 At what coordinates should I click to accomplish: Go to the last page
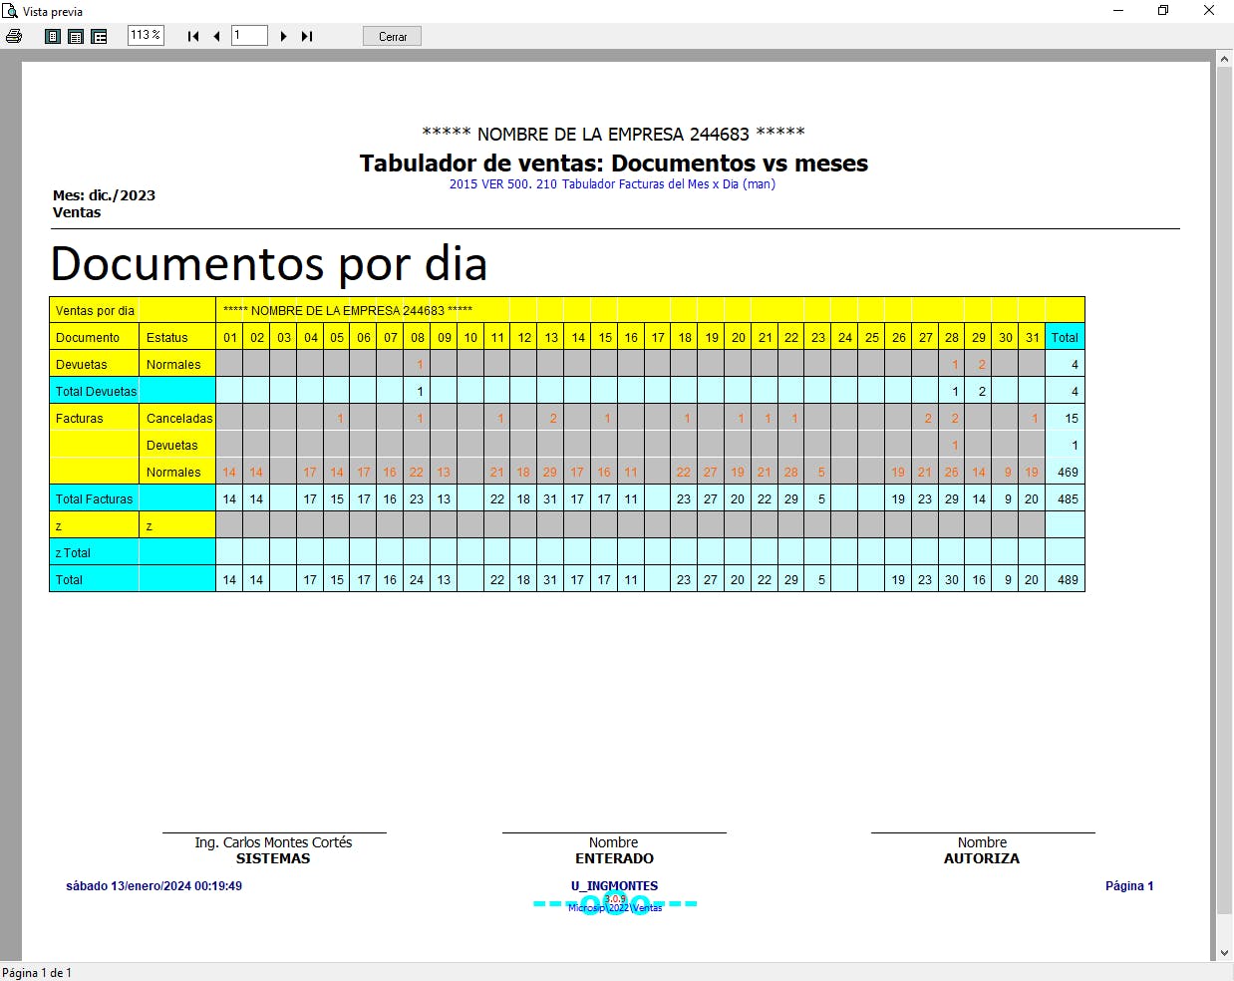(307, 36)
